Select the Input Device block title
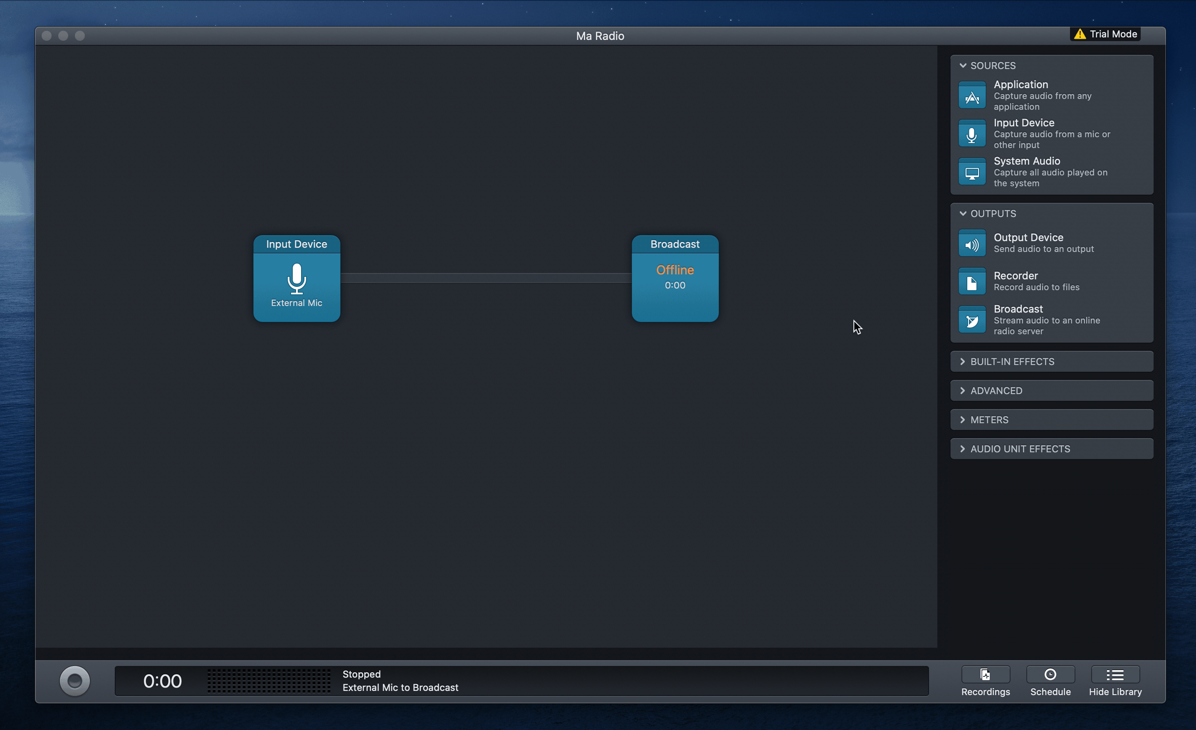1196x730 pixels. point(297,244)
